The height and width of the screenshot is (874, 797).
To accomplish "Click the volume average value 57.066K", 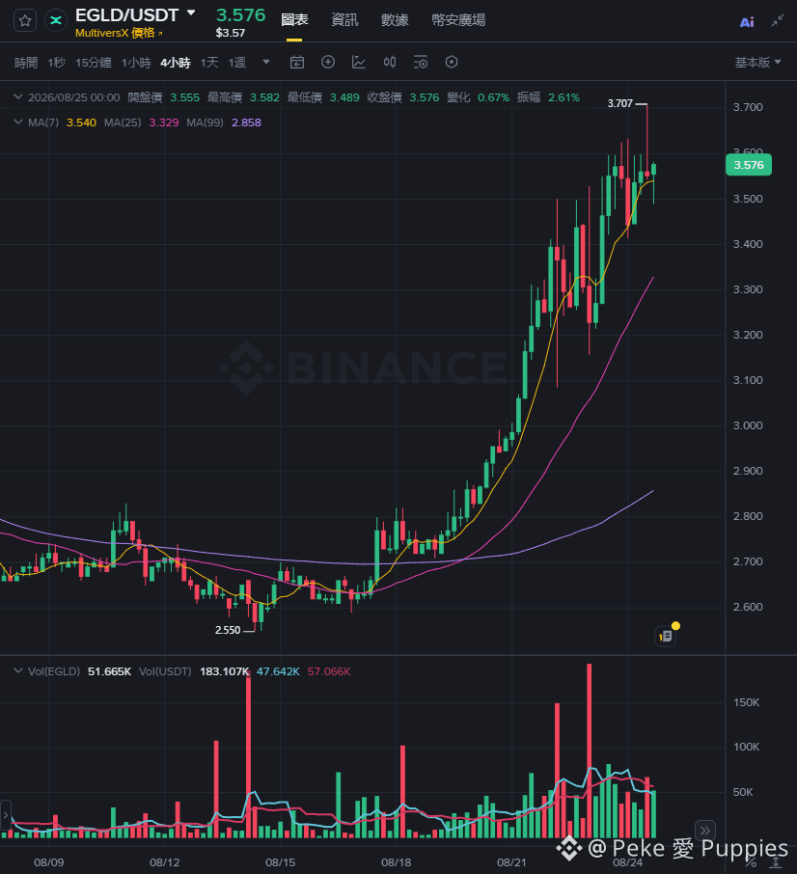I will pos(329,671).
